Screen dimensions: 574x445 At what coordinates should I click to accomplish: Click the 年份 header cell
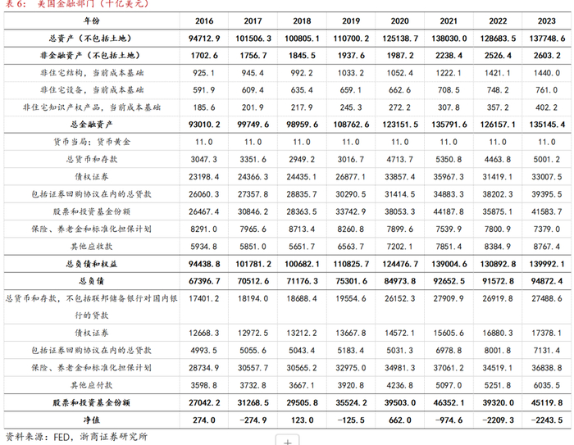pos(92,20)
